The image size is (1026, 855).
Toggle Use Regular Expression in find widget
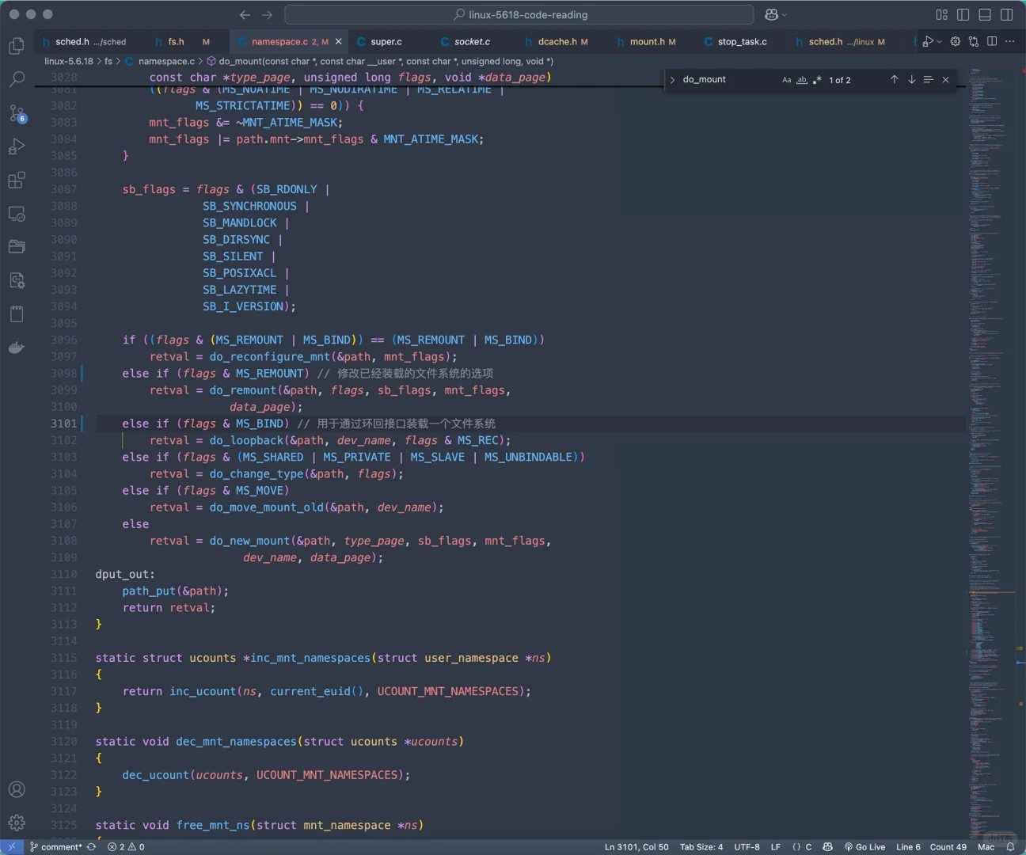(817, 80)
